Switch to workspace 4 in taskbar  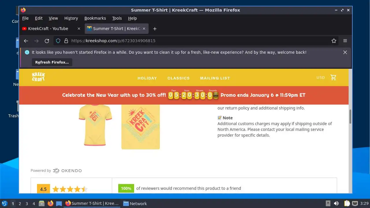[x=34, y=203]
